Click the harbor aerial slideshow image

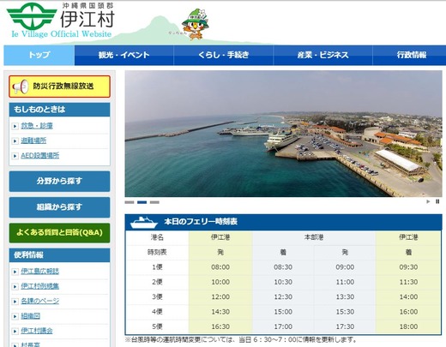pos(283,134)
